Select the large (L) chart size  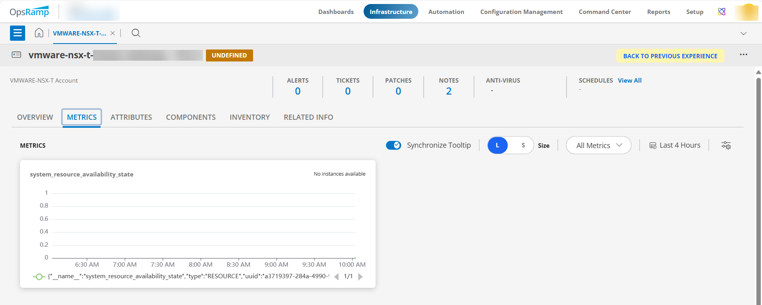[497, 145]
